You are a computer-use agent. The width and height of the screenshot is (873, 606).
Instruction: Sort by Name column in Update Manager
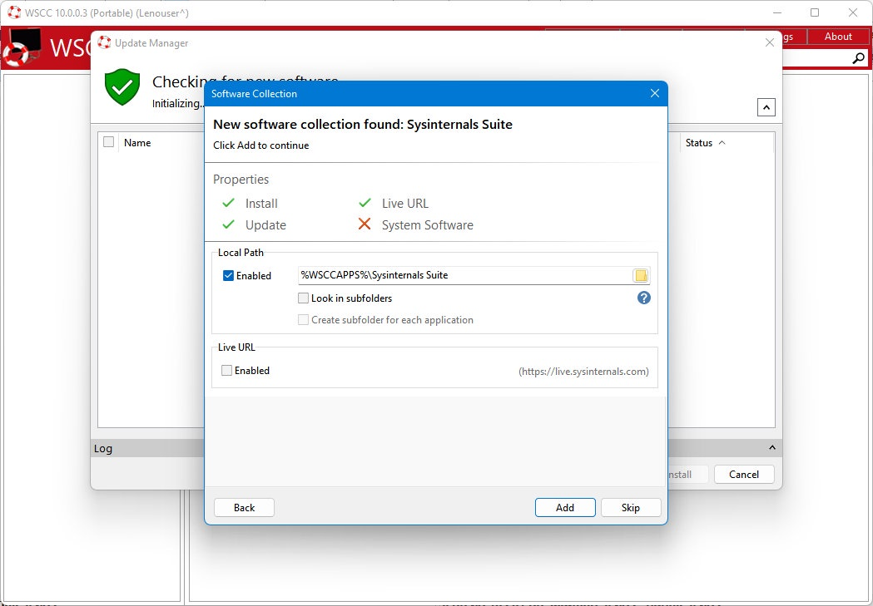pos(137,143)
